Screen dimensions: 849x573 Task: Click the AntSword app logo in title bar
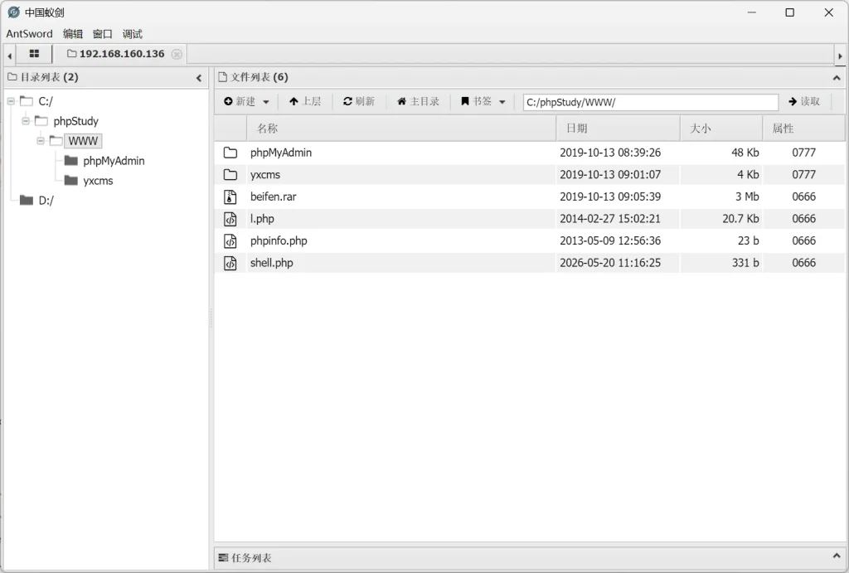[x=13, y=12]
